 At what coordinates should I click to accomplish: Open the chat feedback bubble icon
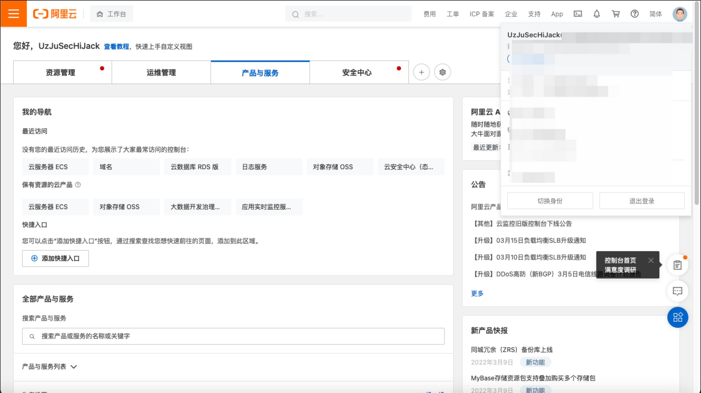pos(677,291)
